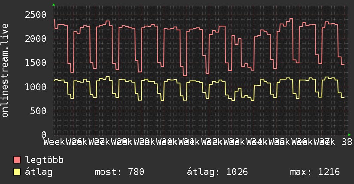Click the 0 y-axis label

click(x=44, y=135)
